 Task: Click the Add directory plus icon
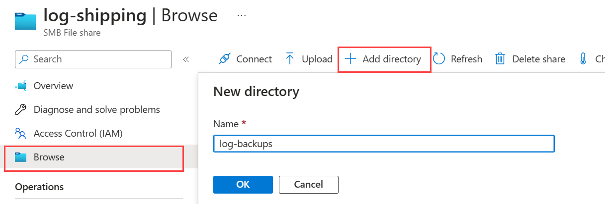pos(351,59)
